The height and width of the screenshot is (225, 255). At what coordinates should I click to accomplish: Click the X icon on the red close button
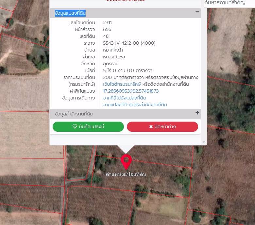151,127
